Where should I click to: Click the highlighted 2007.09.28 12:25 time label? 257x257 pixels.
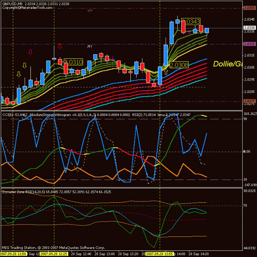click(x=54, y=254)
